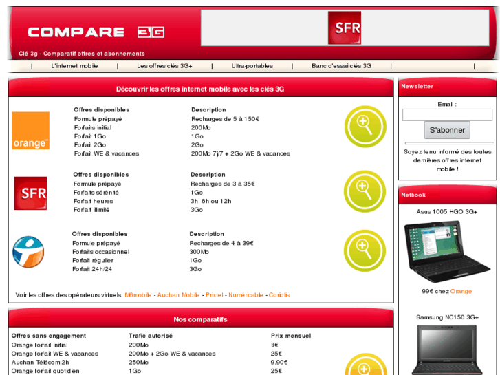Click Recharges de 3 à 35€ description
The width and height of the screenshot is (500, 375).
(223, 184)
